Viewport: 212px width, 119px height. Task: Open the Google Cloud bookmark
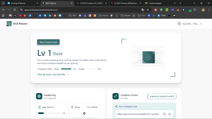pyautogui.click(x=134, y=16)
